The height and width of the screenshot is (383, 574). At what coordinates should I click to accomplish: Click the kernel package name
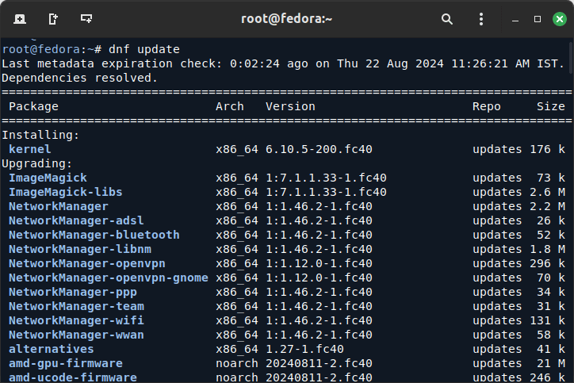tap(30, 149)
